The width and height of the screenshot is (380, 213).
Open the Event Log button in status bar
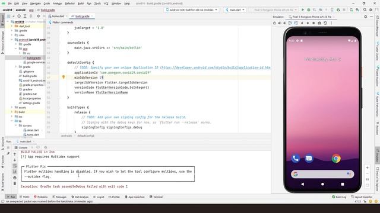pos(339,197)
